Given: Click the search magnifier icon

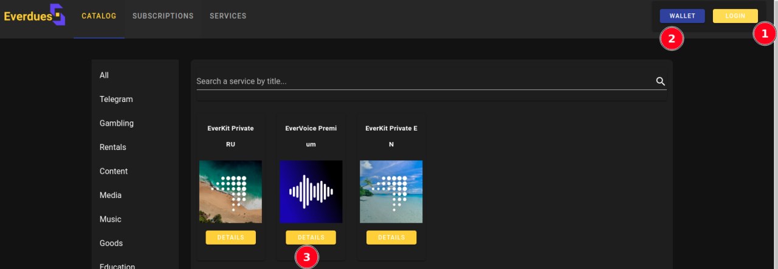Looking at the screenshot, I should (x=661, y=81).
